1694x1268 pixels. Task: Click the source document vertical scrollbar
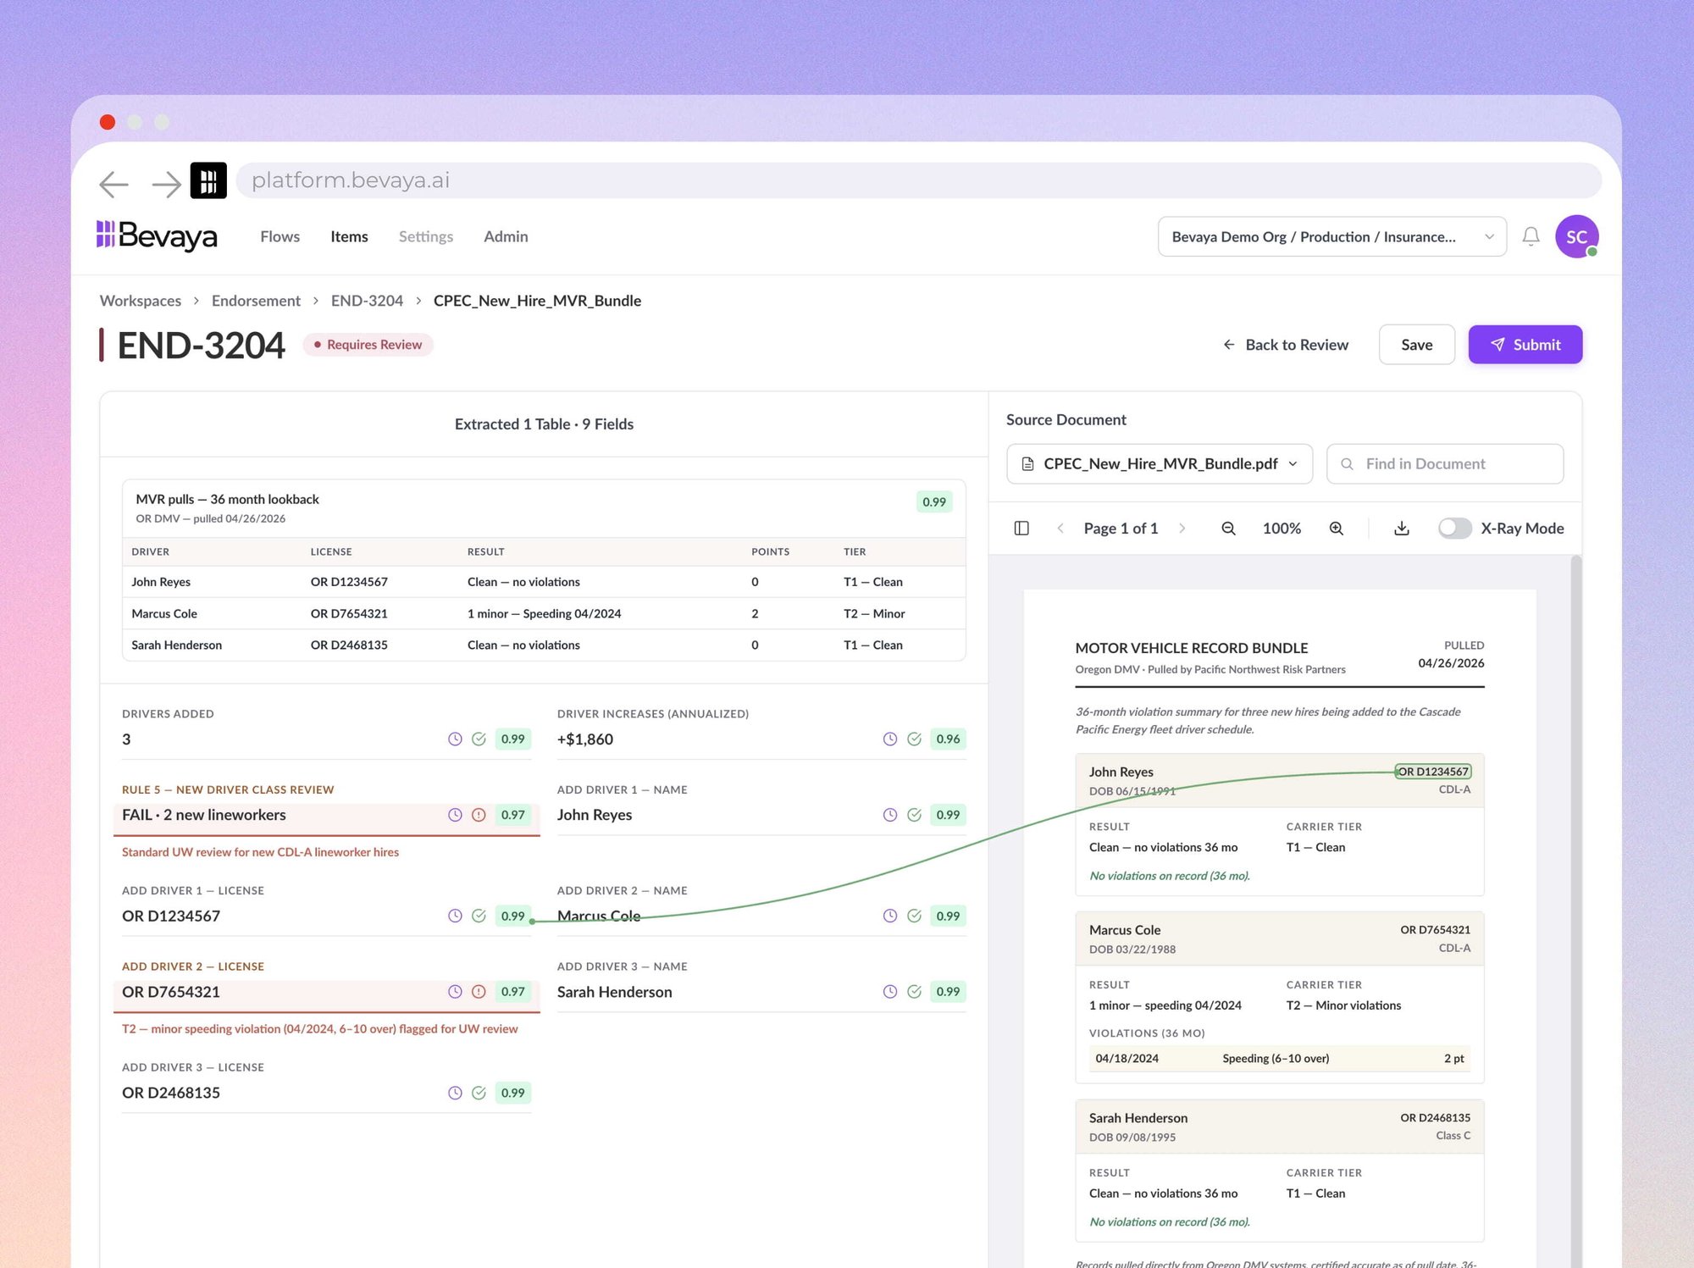(1575, 911)
